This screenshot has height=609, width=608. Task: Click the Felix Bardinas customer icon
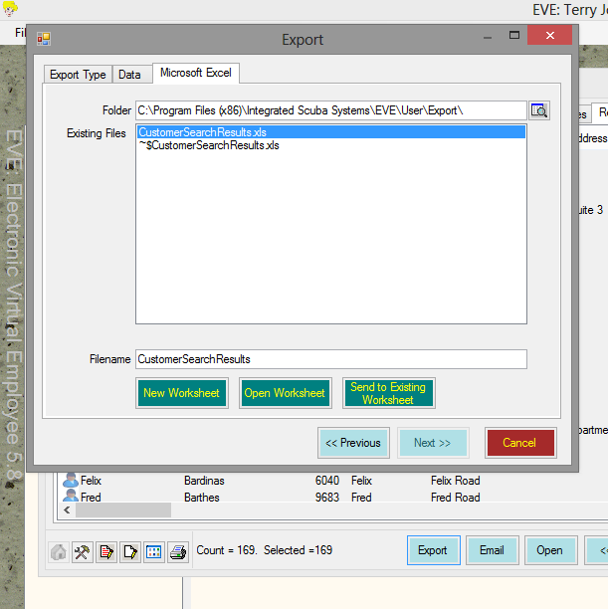tap(71, 481)
